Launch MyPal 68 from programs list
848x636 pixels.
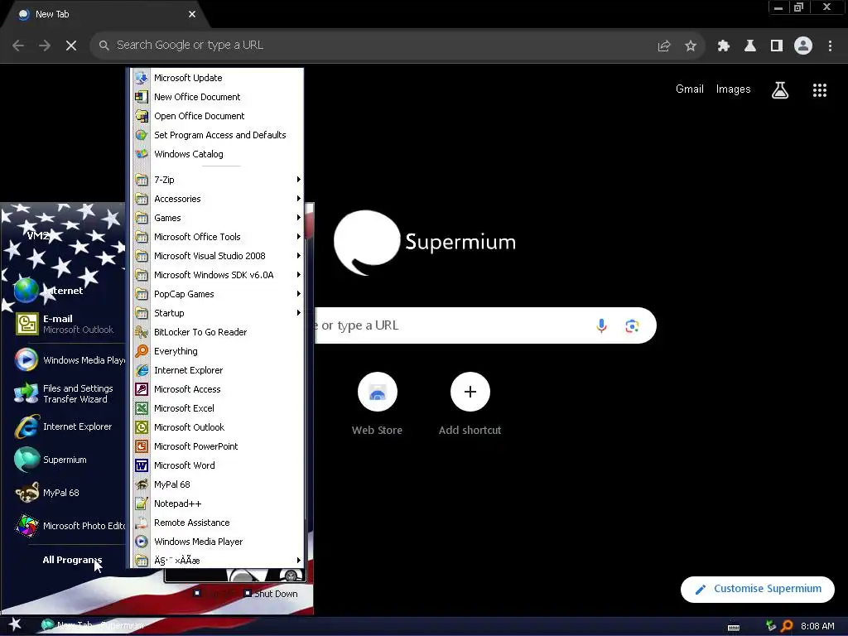[218, 484]
